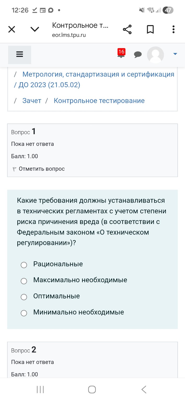The height and width of the screenshot is (401, 185).
Task: Open the Moodle navigation drawer menu
Action: pos(20,55)
